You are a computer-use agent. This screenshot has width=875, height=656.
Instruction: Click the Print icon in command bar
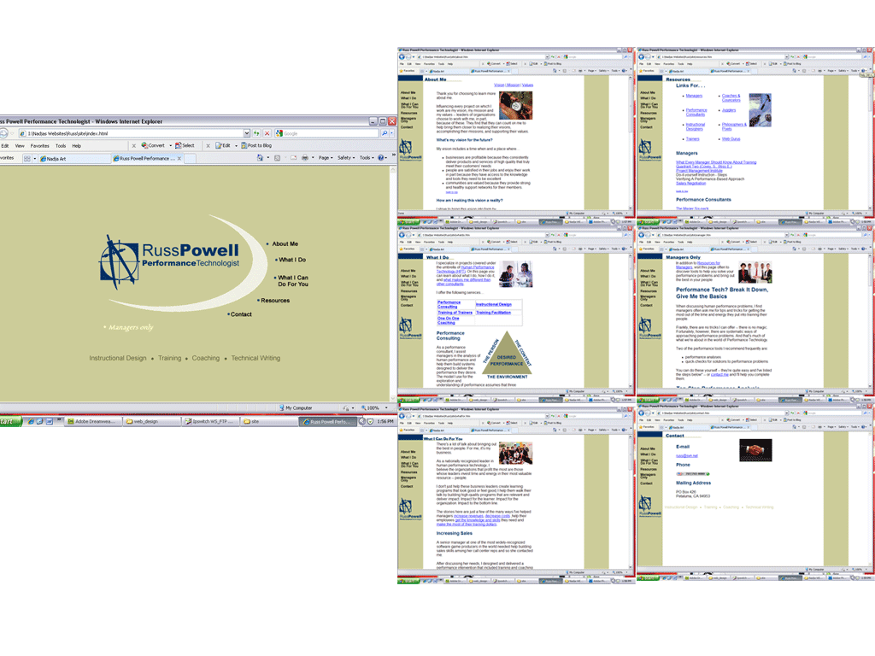coord(305,158)
